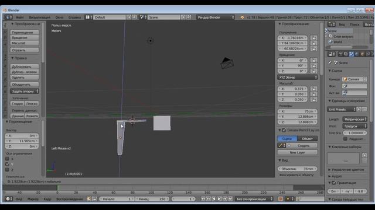Open the no-sync playback dropdown
This screenshot has width=375, height=210.
254,199
